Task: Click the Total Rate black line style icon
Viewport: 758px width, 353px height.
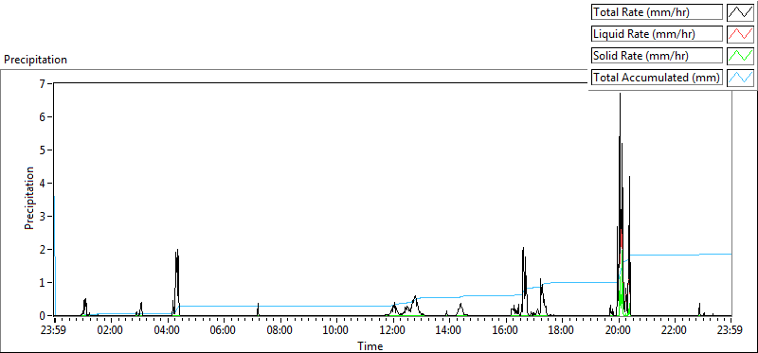Action: [x=741, y=12]
